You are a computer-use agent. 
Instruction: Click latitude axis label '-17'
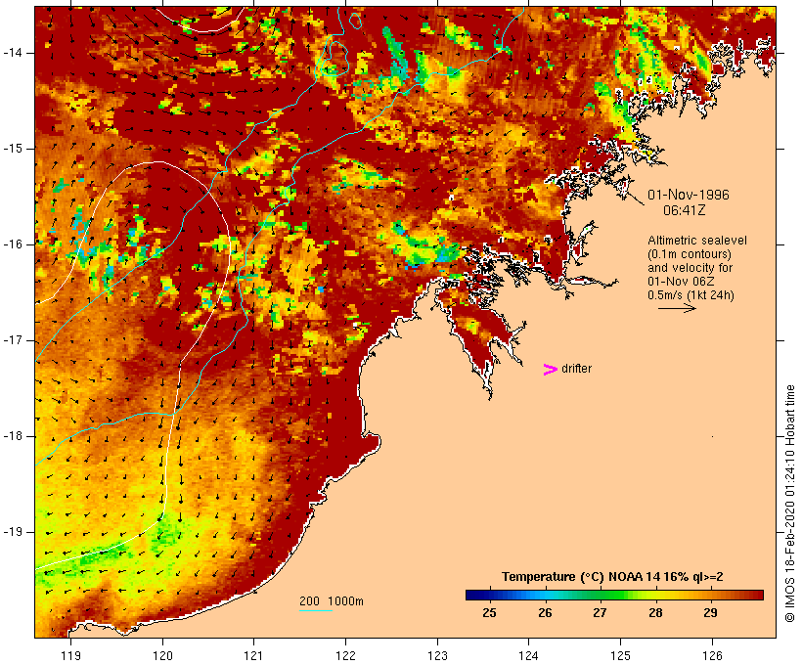(13, 340)
